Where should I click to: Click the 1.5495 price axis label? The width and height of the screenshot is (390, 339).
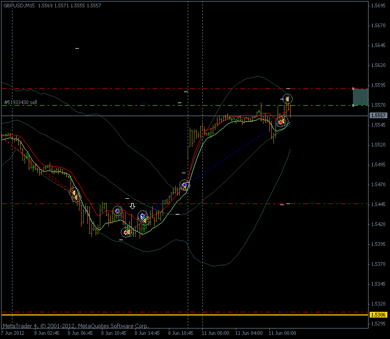click(x=378, y=165)
